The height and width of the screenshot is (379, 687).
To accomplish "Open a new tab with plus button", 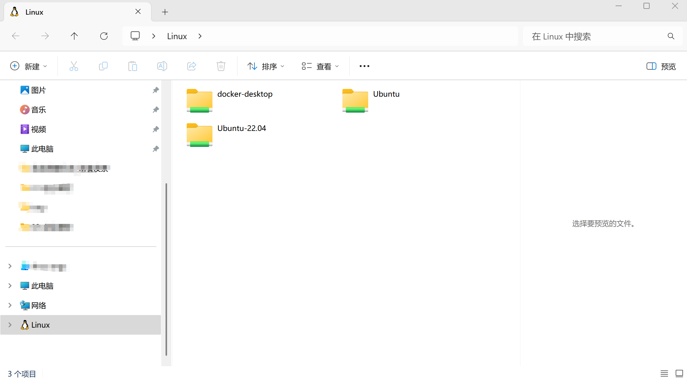I will pyautogui.click(x=165, y=12).
